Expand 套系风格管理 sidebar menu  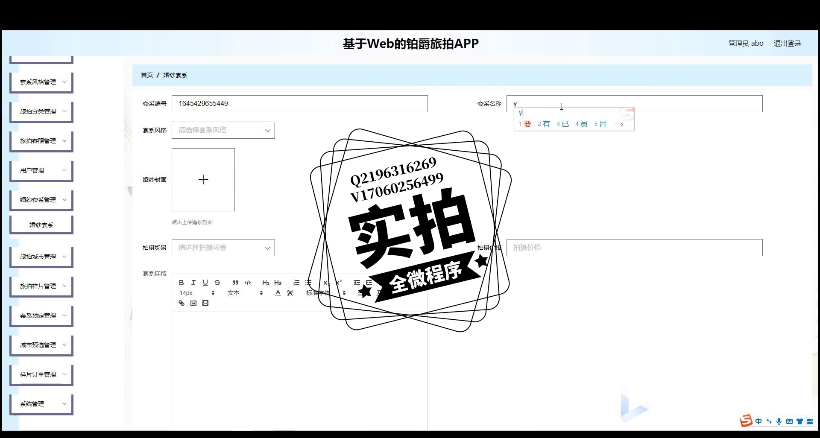[x=41, y=82]
